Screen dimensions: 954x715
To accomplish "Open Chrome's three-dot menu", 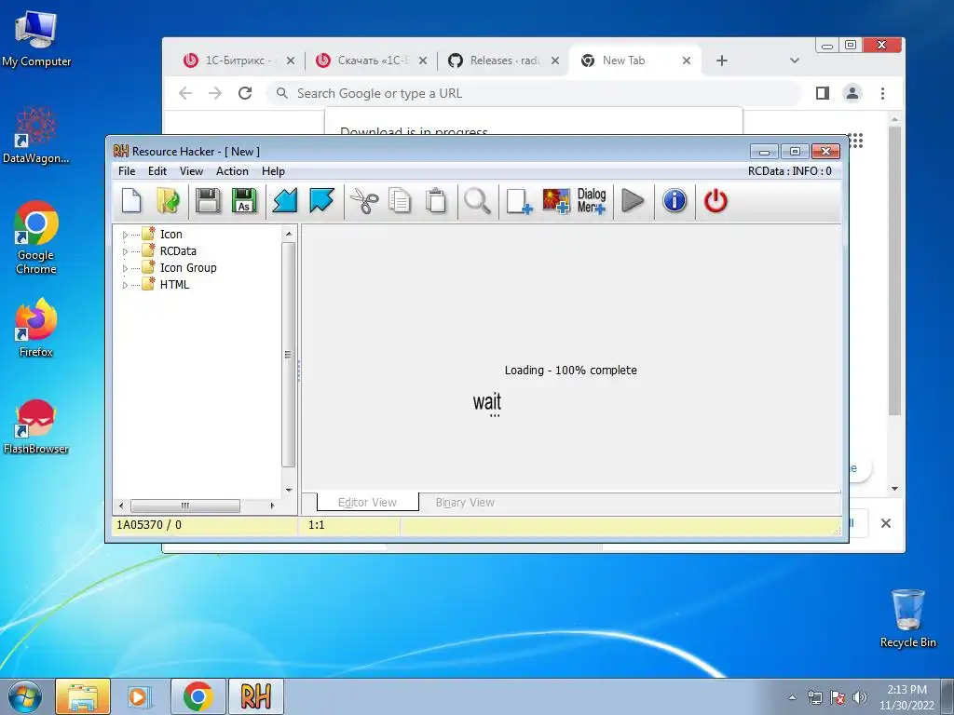I will click(882, 93).
